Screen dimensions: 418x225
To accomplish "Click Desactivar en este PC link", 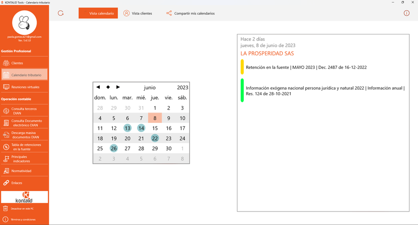I will coord(22,209).
